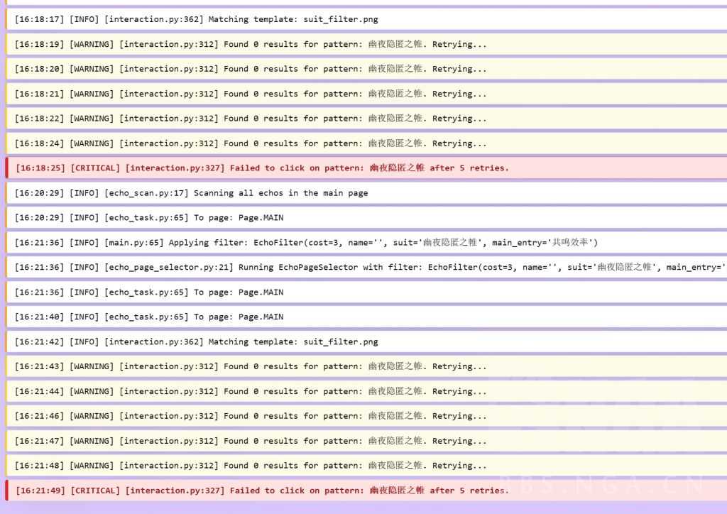The width and height of the screenshot is (727, 514).
Task: Click the critical error logged at 16:18:25
Action: [x=261, y=168]
